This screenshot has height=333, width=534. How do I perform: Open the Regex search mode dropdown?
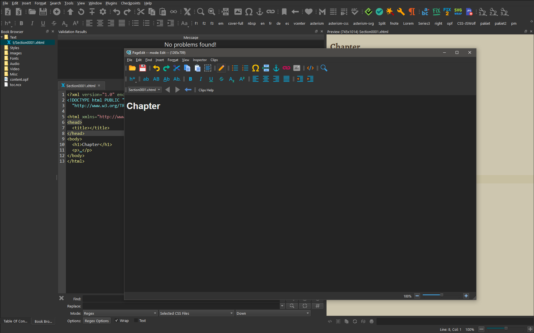[x=120, y=313]
